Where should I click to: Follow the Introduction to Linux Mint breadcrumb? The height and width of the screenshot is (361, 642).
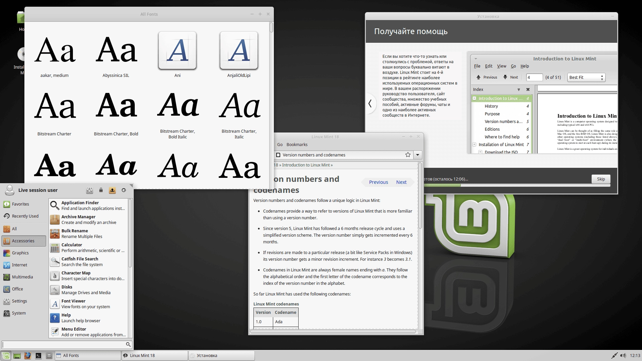306,165
